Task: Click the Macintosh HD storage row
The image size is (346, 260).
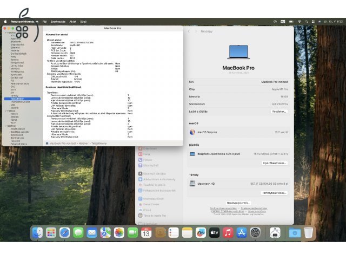Action: click(x=238, y=184)
